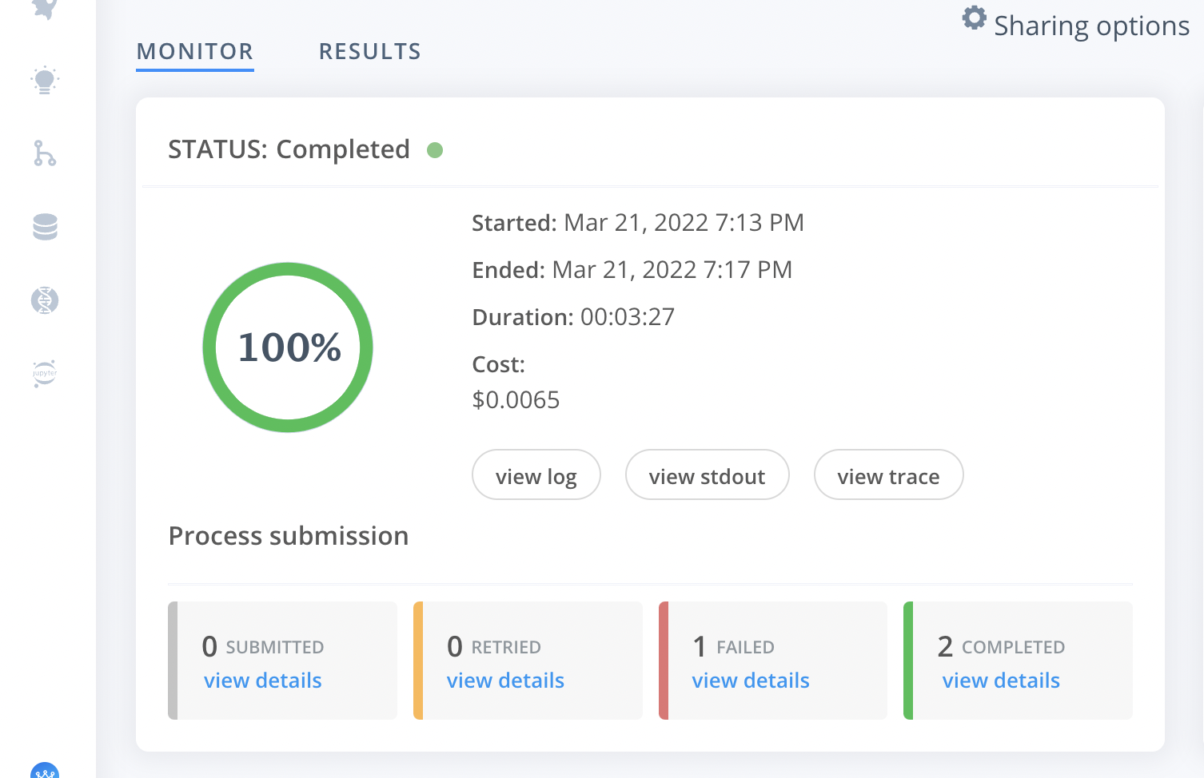
Task: Open view details under RETRIED
Action: point(505,680)
